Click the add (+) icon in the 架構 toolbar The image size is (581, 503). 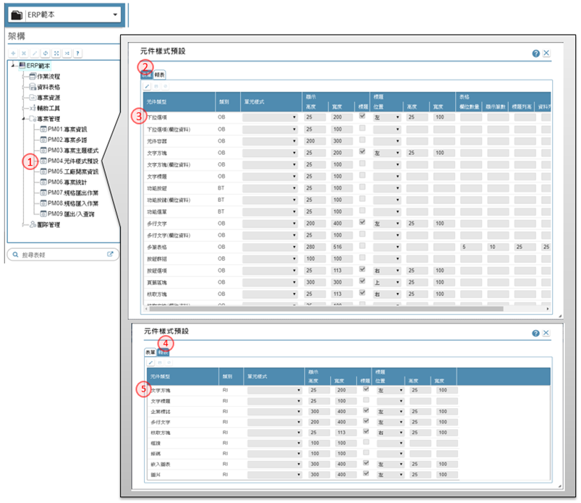click(x=13, y=54)
